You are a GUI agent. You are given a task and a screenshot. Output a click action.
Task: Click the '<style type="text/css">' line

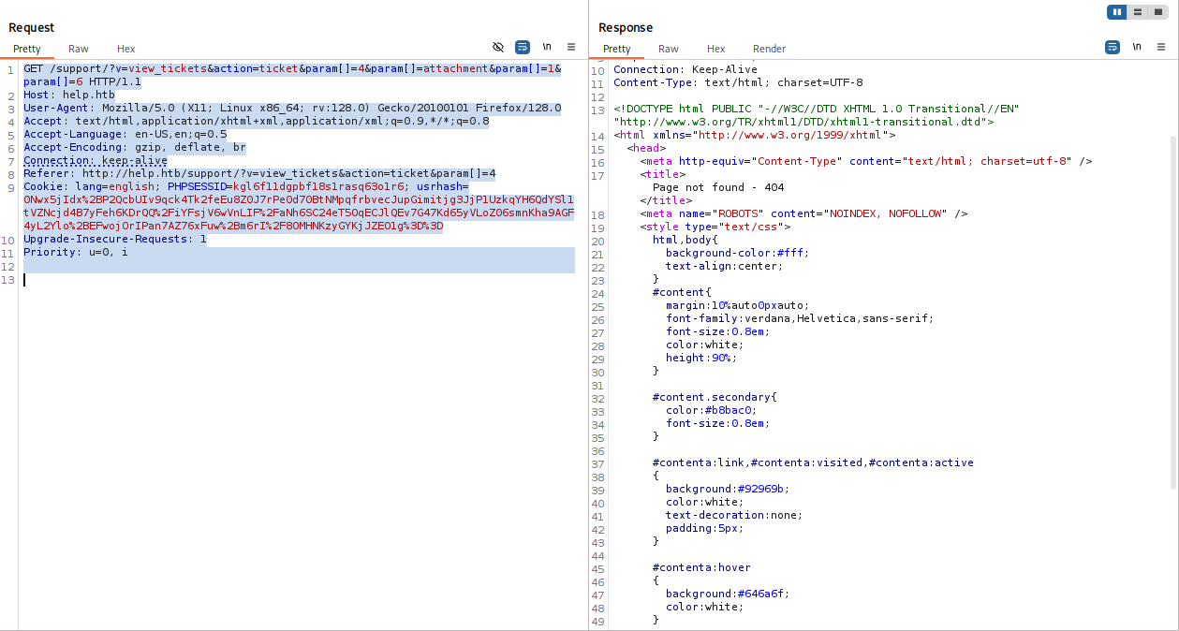[x=715, y=227]
